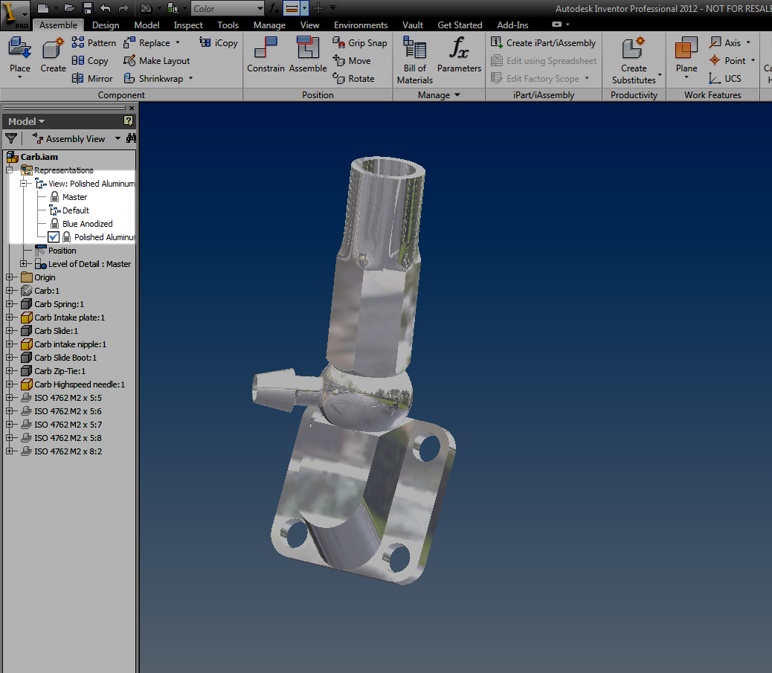Open the Add-Ins tab
The image size is (772, 673).
click(512, 25)
